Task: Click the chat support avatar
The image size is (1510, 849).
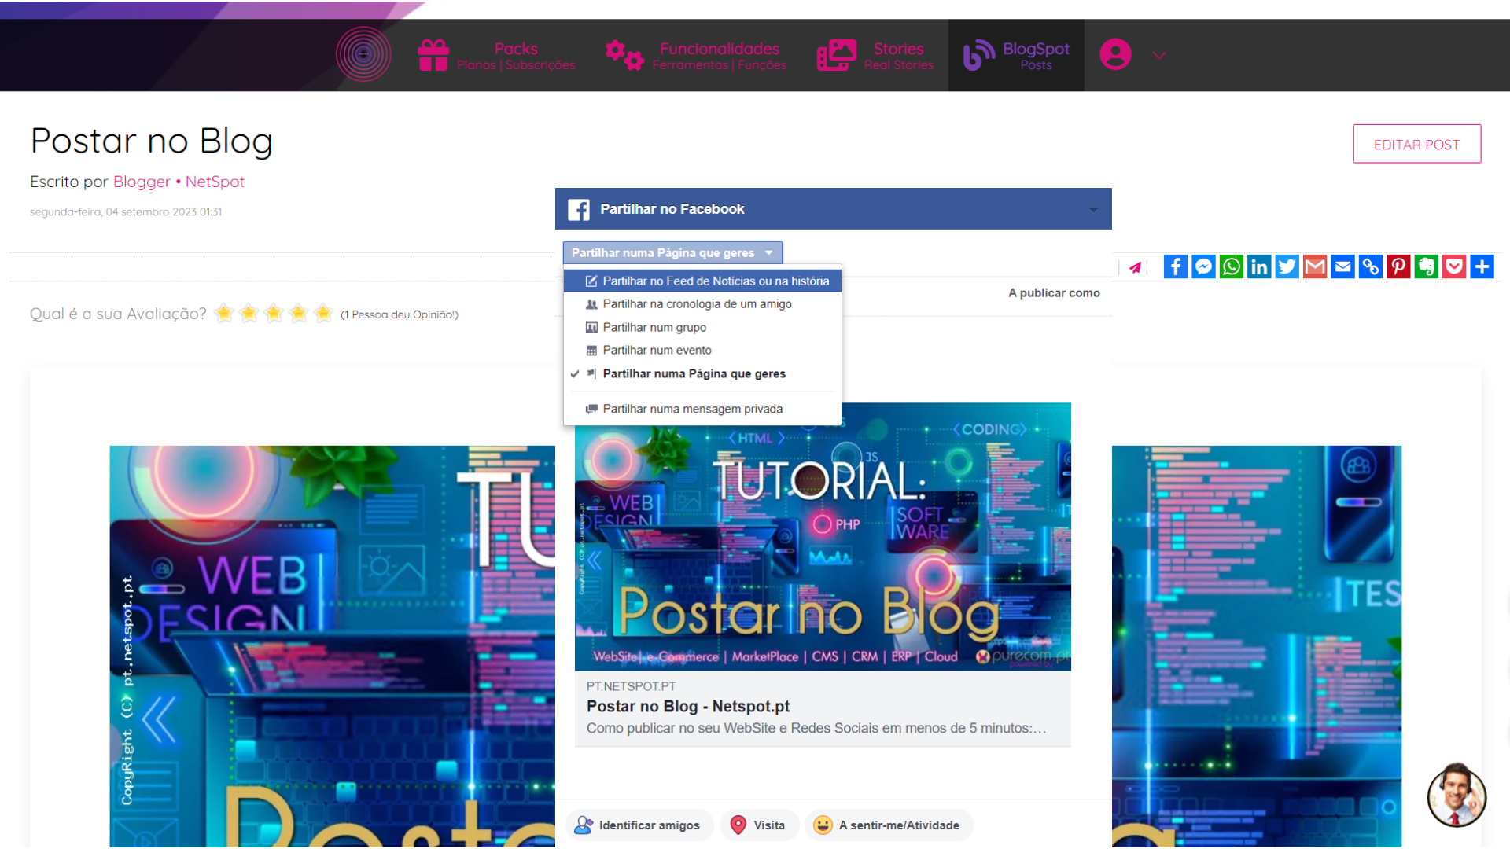Action: [1457, 796]
